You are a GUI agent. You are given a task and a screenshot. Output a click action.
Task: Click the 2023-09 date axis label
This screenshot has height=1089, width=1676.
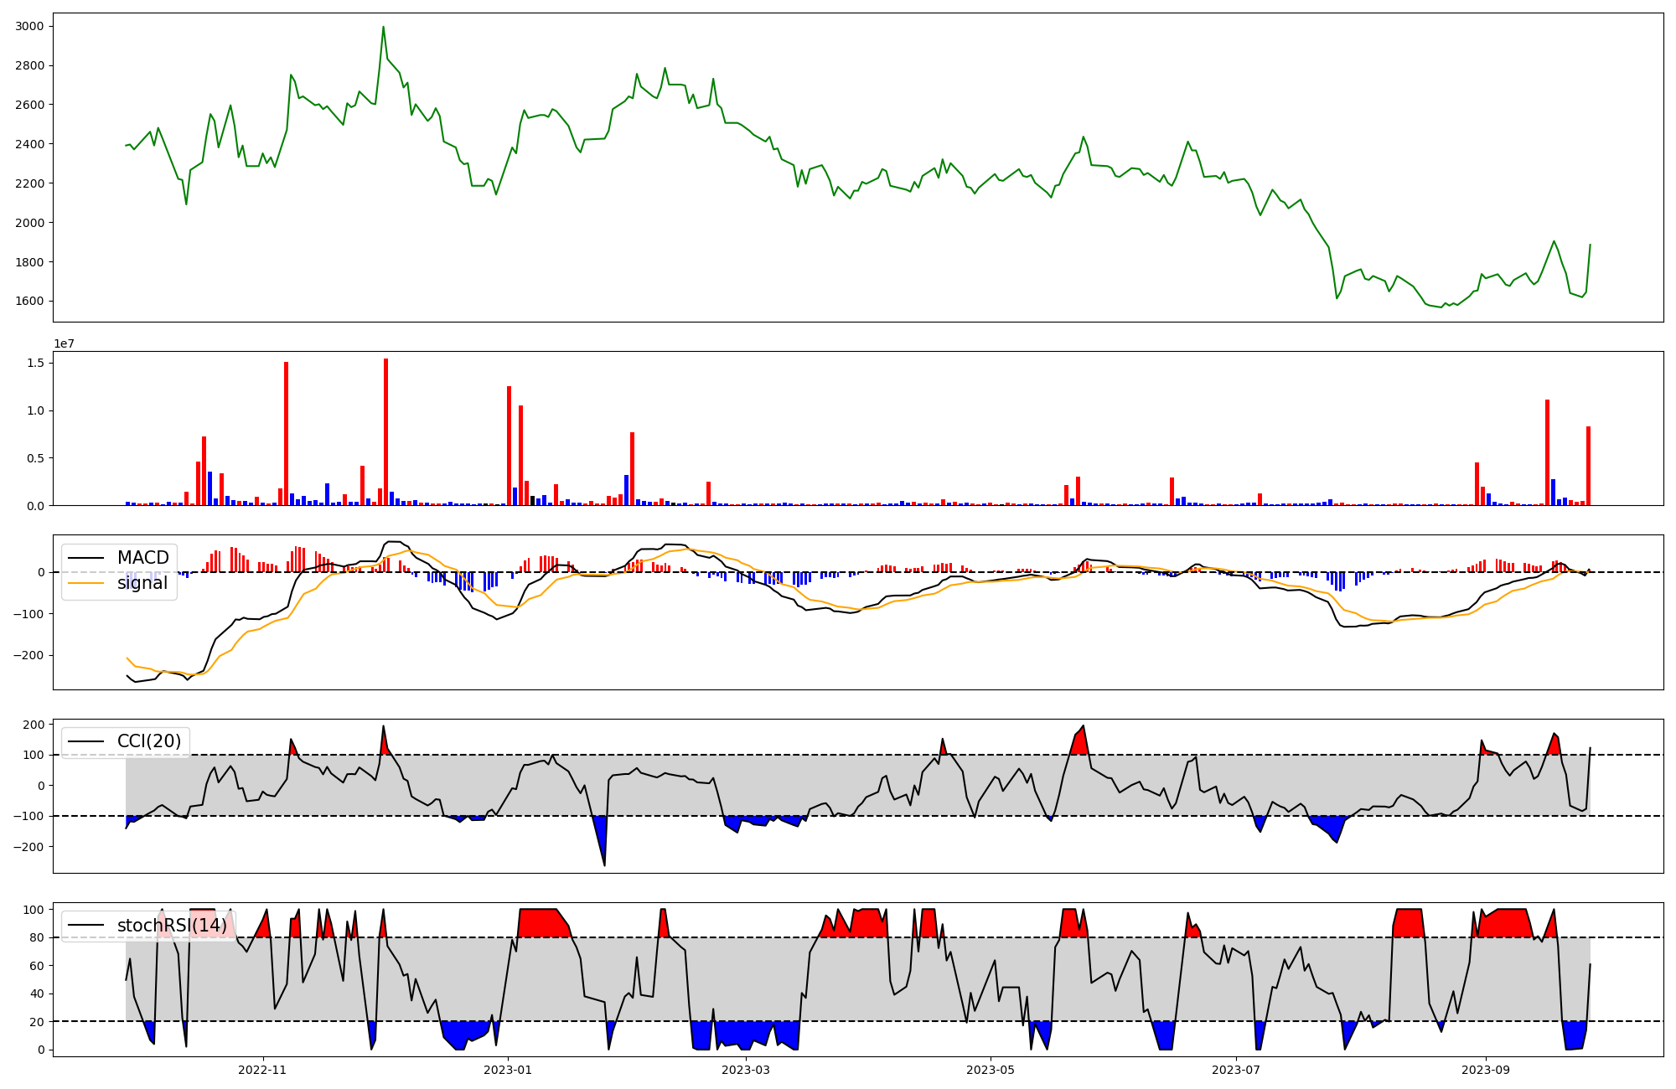1486,1070
